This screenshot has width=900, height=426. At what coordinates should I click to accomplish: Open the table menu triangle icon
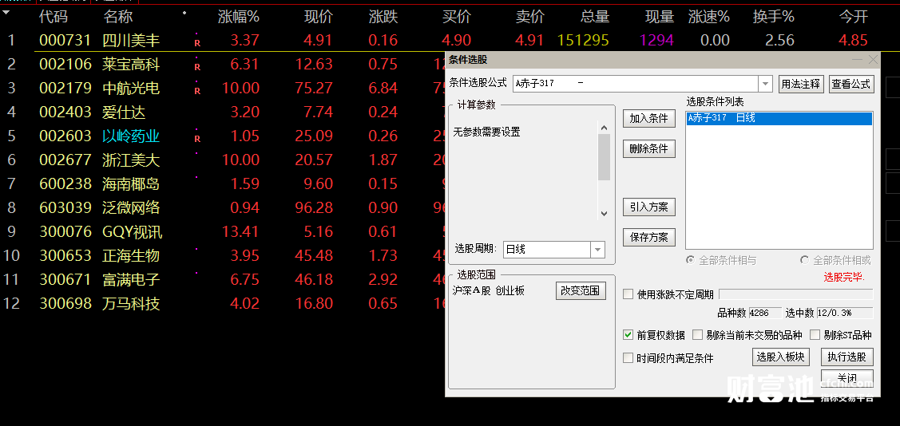[6, 12]
